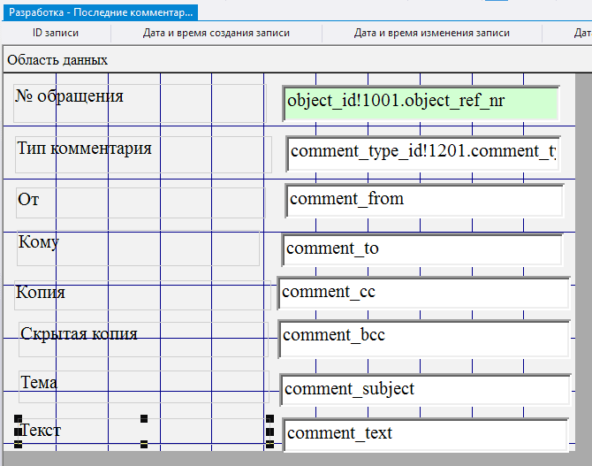The height and width of the screenshot is (466, 592).
Task: Select the 'Тип комментария' label
Action: [x=85, y=148]
